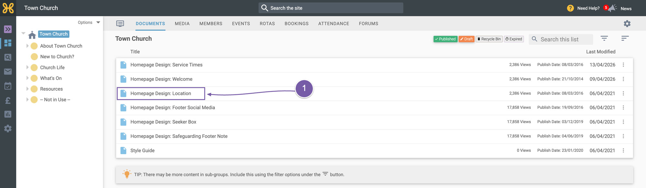The height and width of the screenshot is (188, 646).
Task: Select the Resources group in tree
Action: (51, 89)
